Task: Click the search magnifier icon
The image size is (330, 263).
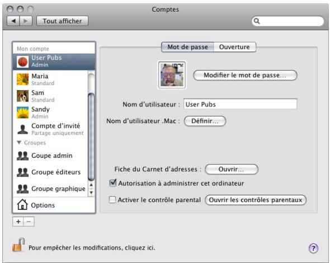Action: 257,21
